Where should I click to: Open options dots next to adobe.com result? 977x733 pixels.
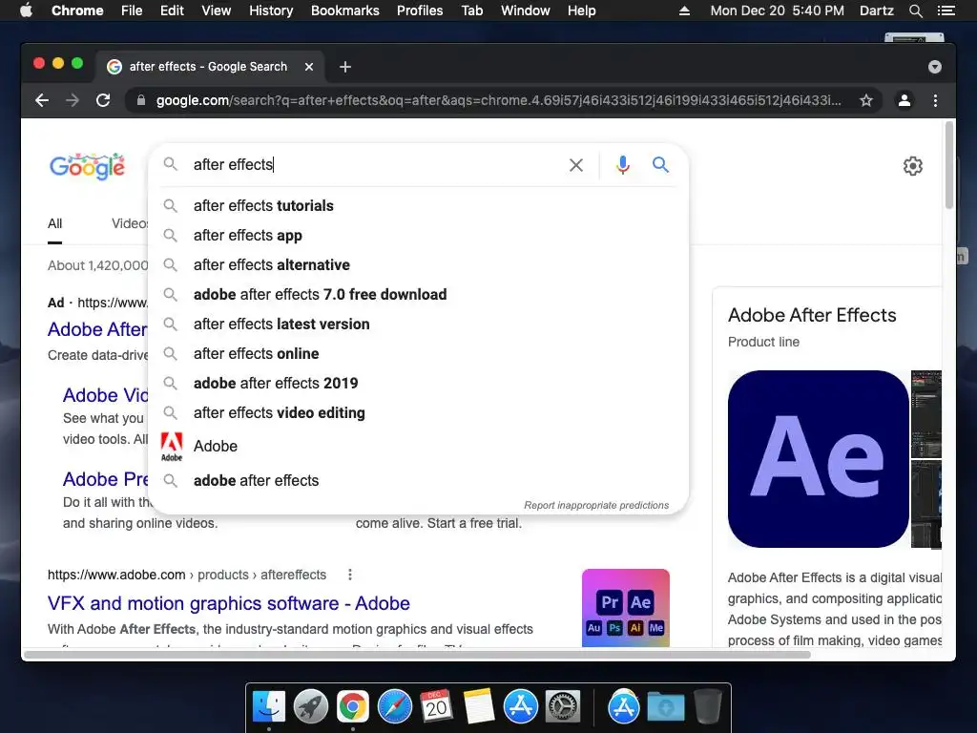click(x=350, y=575)
